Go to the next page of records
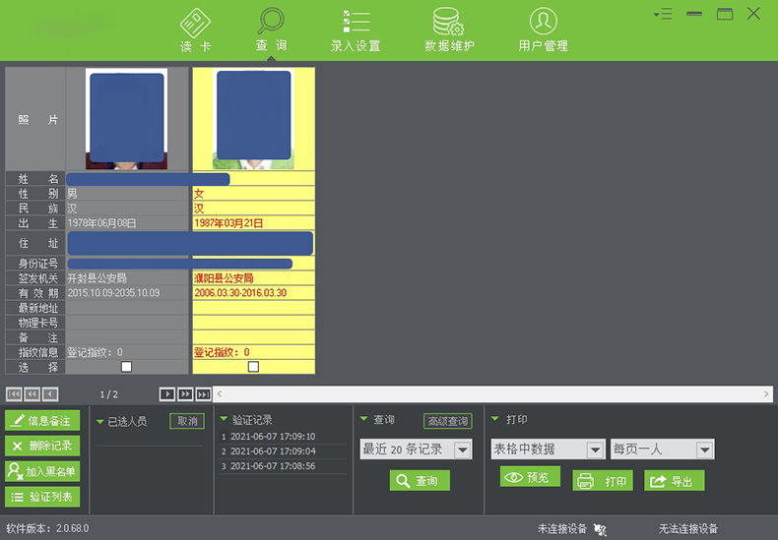The height and width of the screenshot is (540, 778). [x=167, y=394]
